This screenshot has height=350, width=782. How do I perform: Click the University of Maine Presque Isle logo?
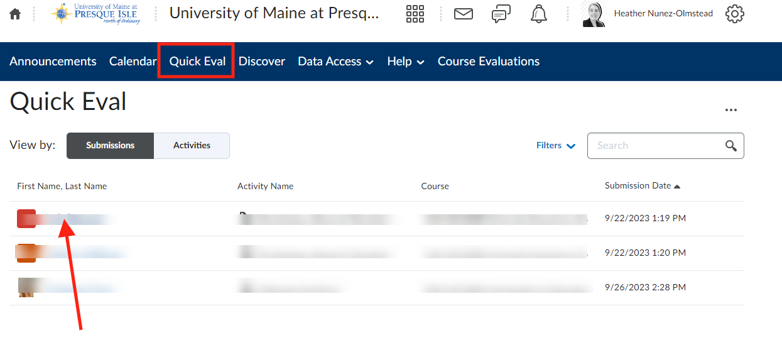(x=95, y=14)
